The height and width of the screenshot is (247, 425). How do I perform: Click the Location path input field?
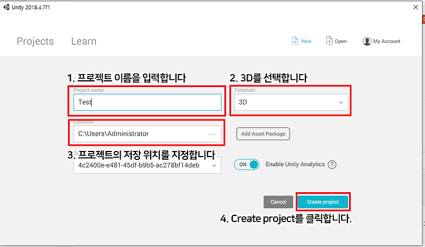click(x=147, y=134)
